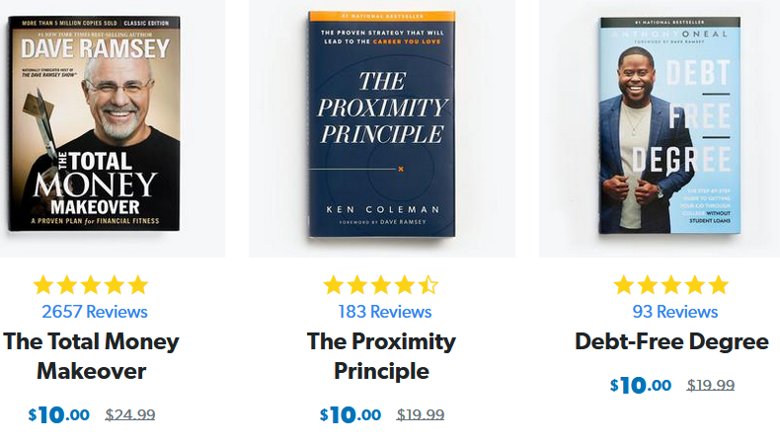Click the half star on Proximity Principle rating

[428, 286]
